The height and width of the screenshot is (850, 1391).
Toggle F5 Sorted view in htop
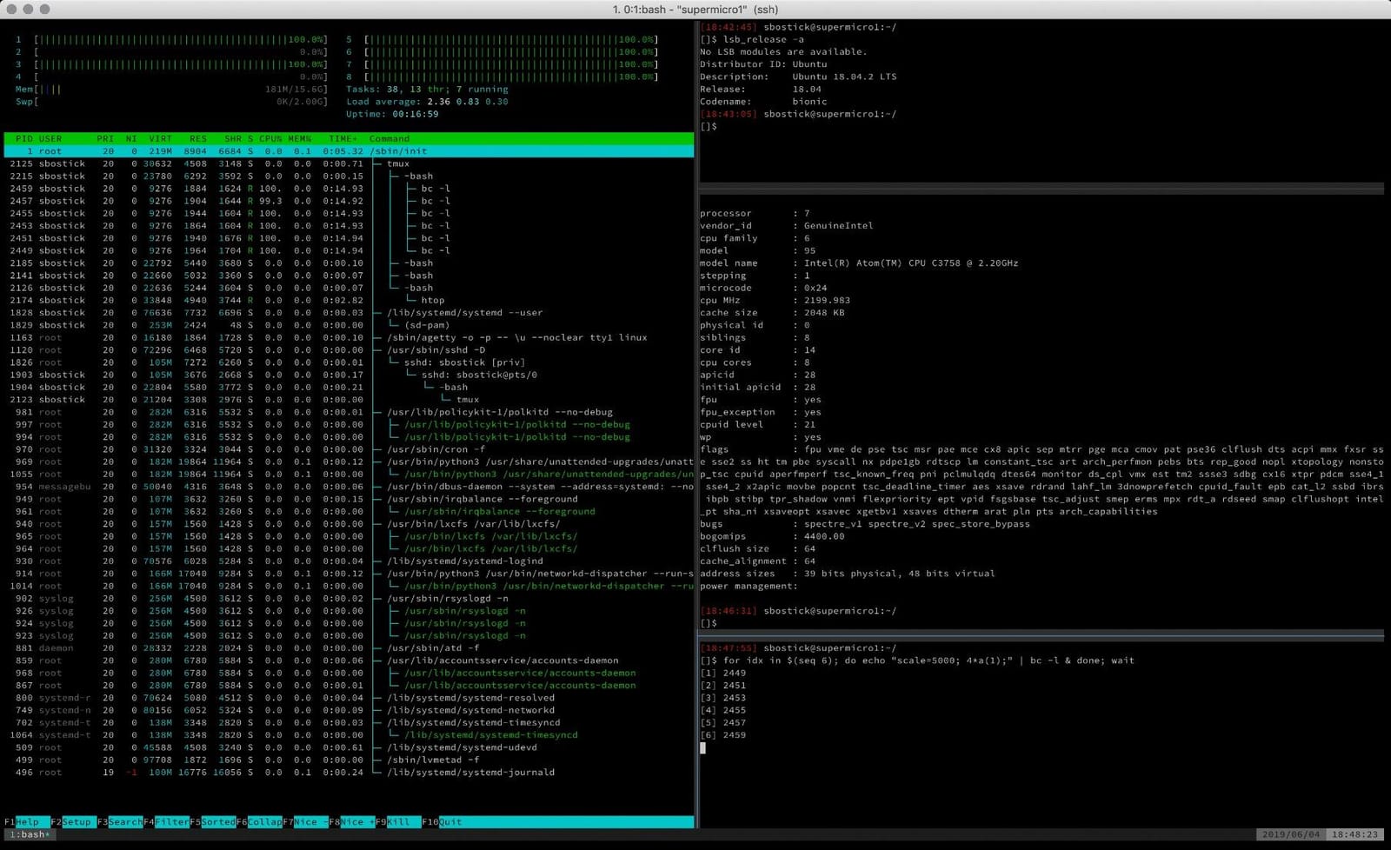pyautogui.click(x=212, y=821)
